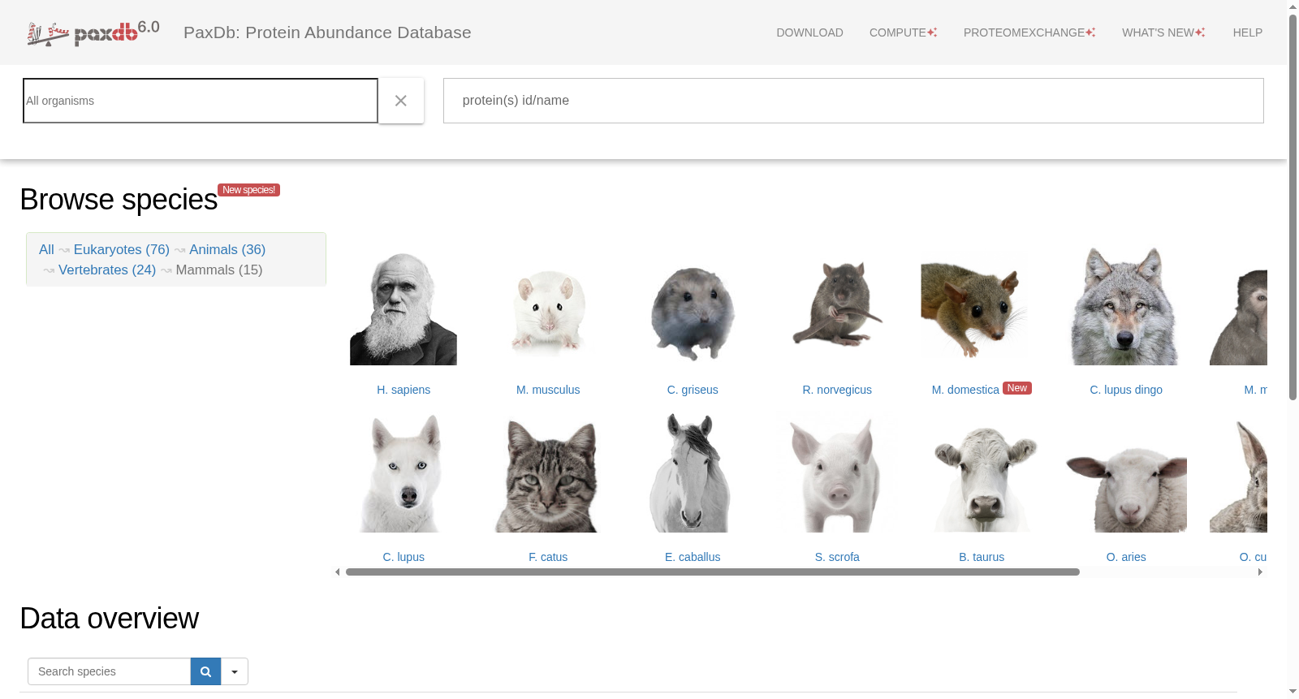Click the tabby cat image
The height and width of the screenshot is (699, 1299).
548,476
